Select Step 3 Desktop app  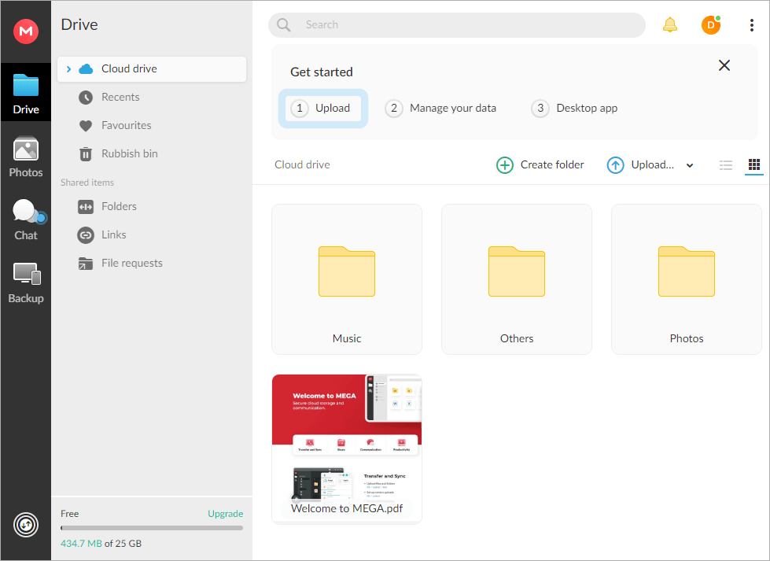[x=575, y=109]
